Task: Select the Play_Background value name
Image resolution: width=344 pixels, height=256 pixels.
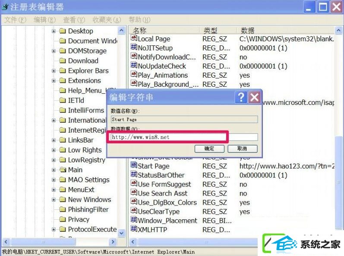Action: (x=168, y=84)
